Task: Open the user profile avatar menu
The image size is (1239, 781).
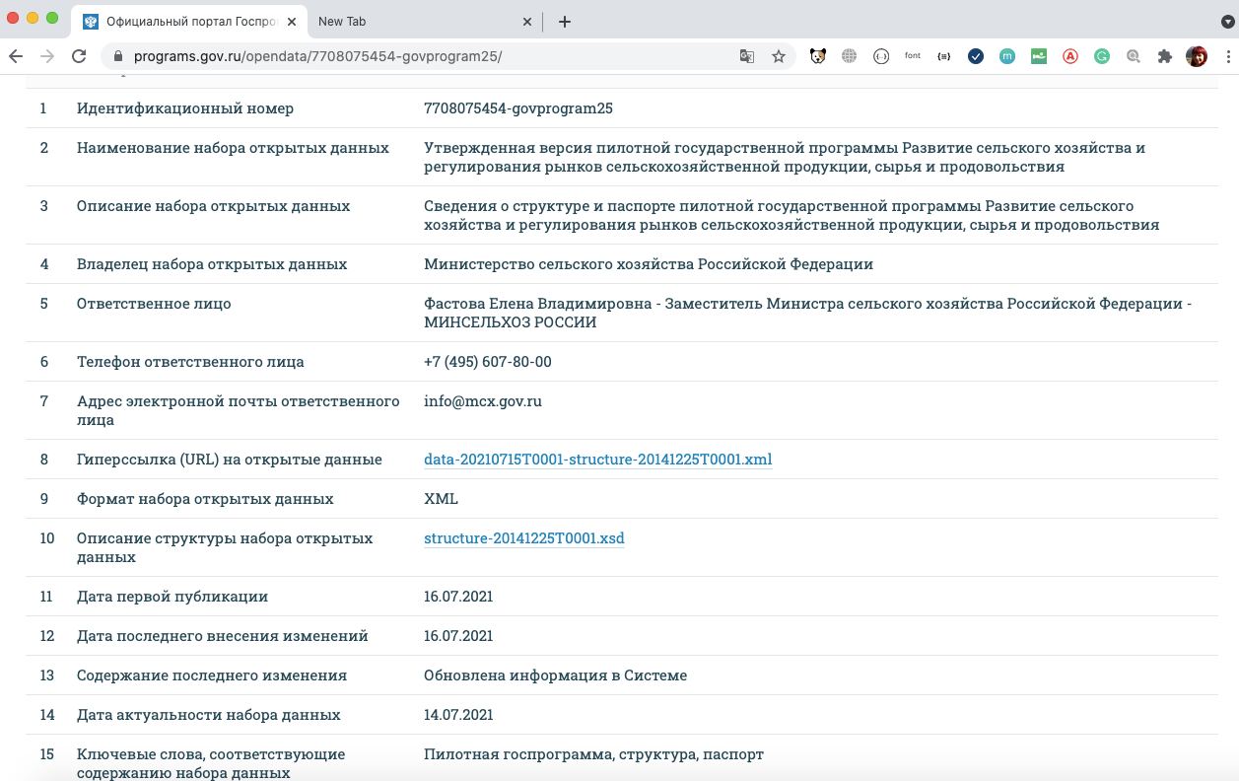Action: point(1197,56)
